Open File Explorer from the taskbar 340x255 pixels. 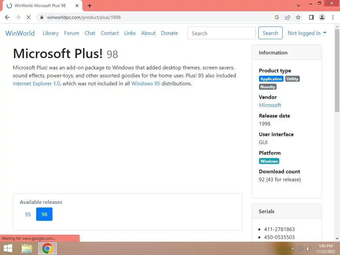point(27,248)
